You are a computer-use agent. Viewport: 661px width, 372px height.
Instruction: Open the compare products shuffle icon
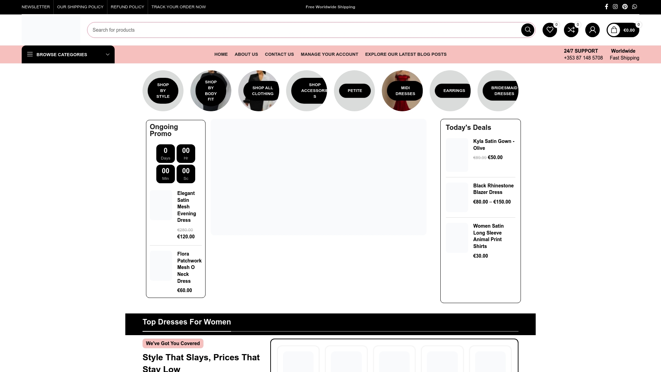pyautogui.click(x=571, y=30)
